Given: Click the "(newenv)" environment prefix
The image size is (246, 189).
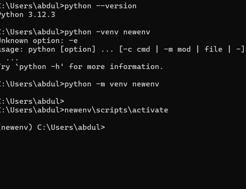Looking at the screenshot, I should tap(16, 128).
